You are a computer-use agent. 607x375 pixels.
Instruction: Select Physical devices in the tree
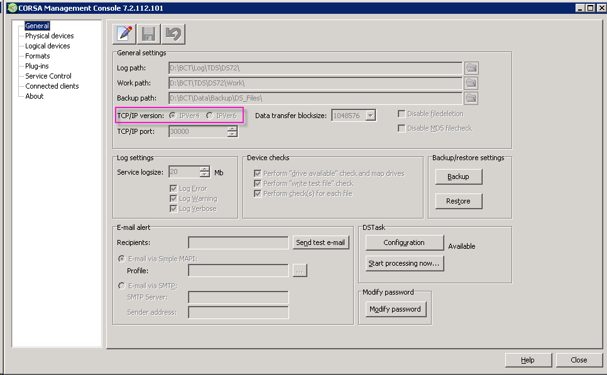49,36
